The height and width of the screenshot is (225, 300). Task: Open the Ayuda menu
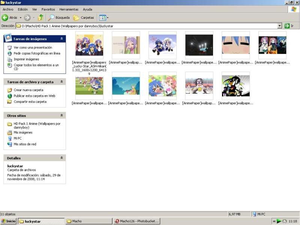tap(88, 9)
